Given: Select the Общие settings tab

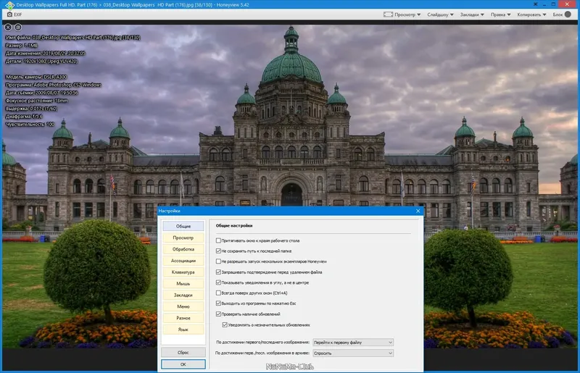Looking at the screenshot, I should point(183,226).
